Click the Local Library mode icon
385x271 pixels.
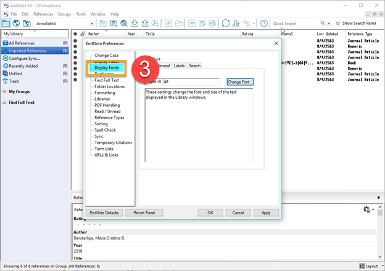pos(6,23)
